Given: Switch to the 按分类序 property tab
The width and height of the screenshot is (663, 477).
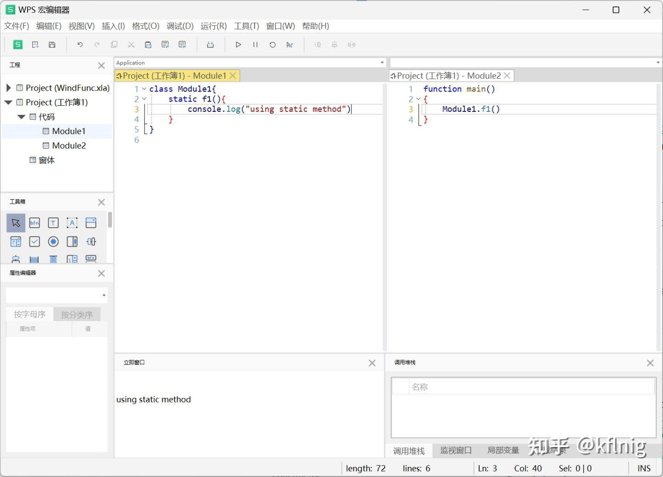Looking at the screenshot, I should click(77, 315).
